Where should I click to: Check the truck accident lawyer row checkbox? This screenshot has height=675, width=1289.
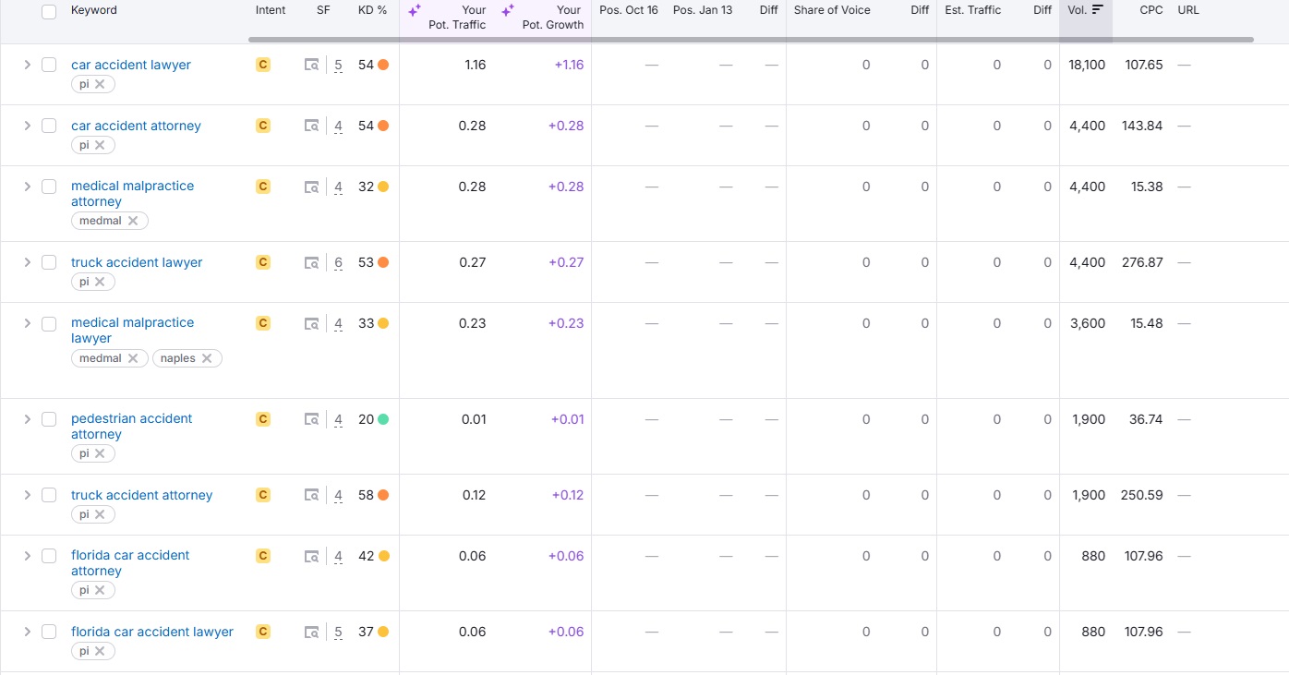49,262
